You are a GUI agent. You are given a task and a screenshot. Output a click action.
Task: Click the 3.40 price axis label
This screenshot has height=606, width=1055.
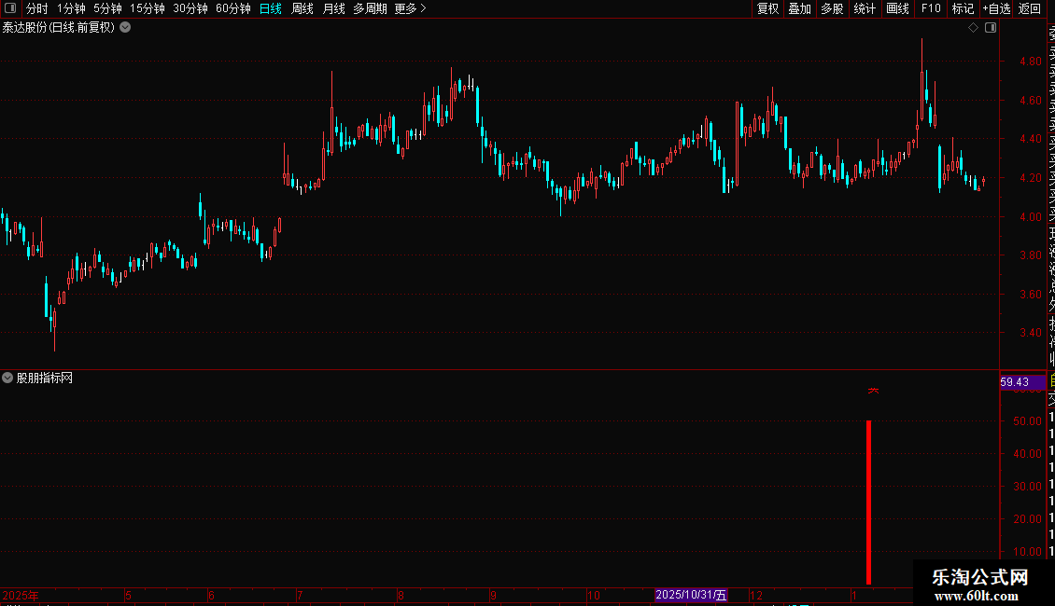1030,333
